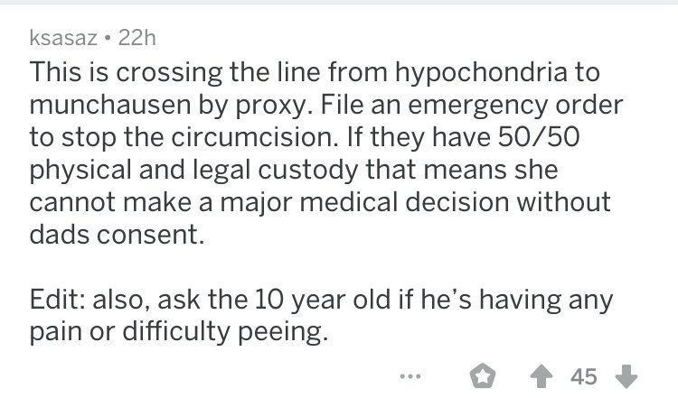Image resolution: width=678 pixels, height=398 pixels.
Task: Click the words 'dads consent' in the comment
Action: [115, 235]
